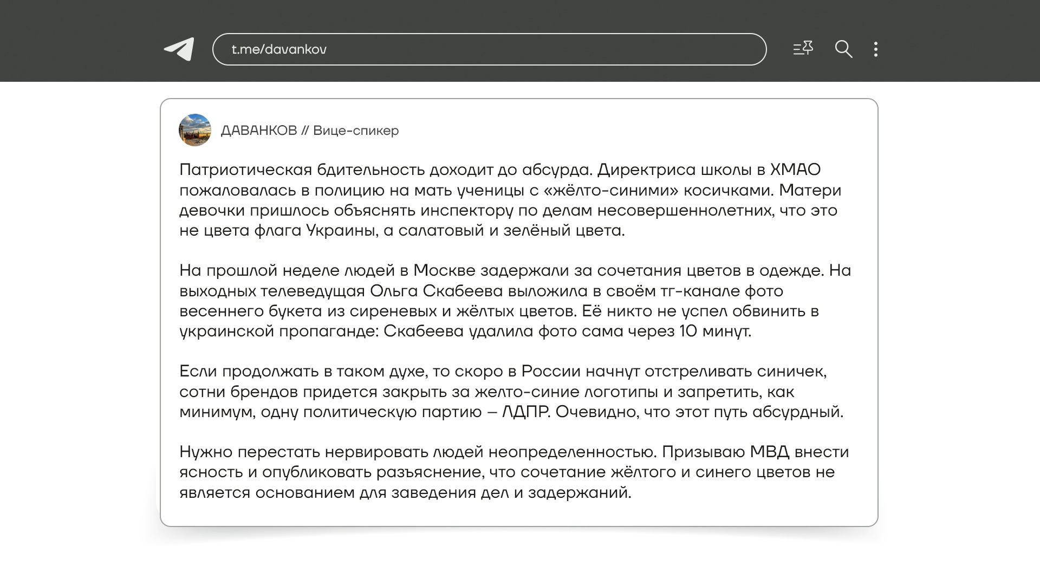The height and width of the screenshot is (585, 1040).
Task: Click the word ХМАО in the post
Action: coord(796,170)
